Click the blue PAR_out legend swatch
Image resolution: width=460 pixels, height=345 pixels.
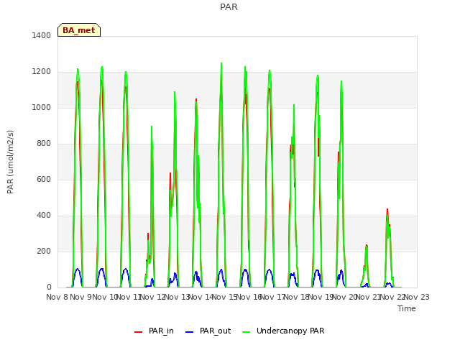click(190, 332)
